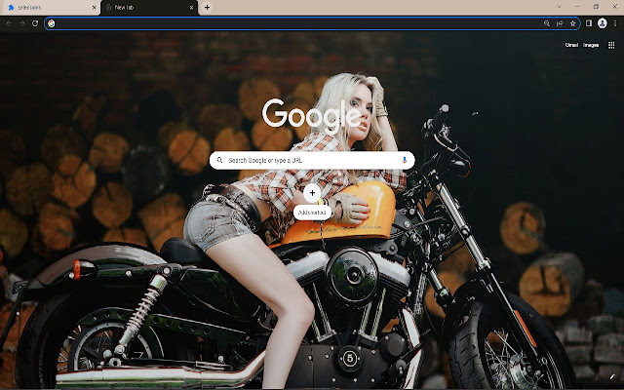Click the magnifier in the search box
This screenshot has height=390, width=624.
click(x=219, y=160)
